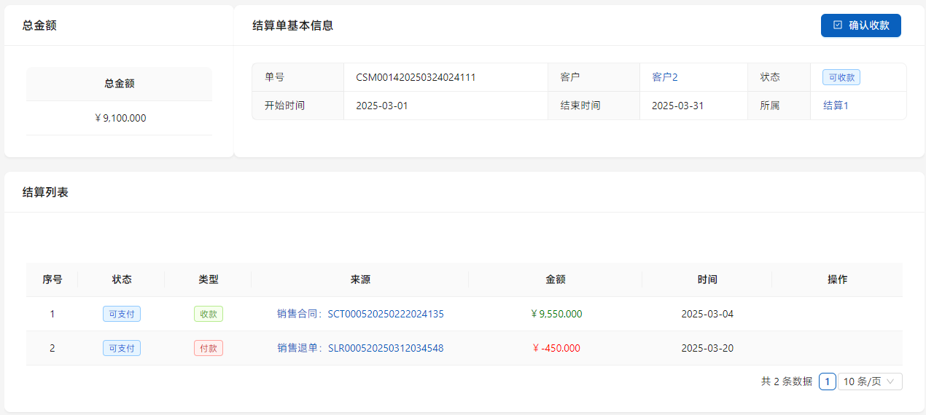Open the 结算1 link in 所属
The image size is (926, 415).
click(836, 106)
